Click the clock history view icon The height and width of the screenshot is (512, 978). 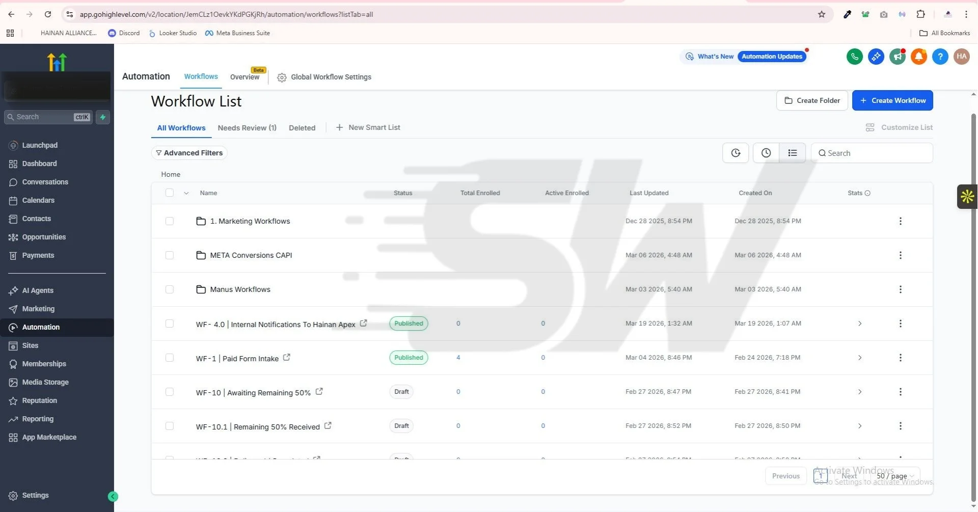(x=766, y=153)
